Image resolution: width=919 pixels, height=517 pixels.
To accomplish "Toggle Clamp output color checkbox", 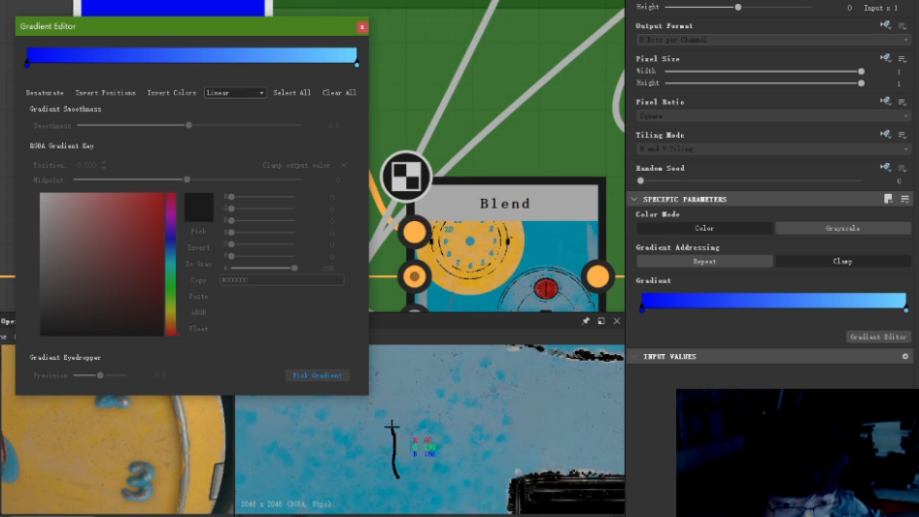I will coord(344,165).
